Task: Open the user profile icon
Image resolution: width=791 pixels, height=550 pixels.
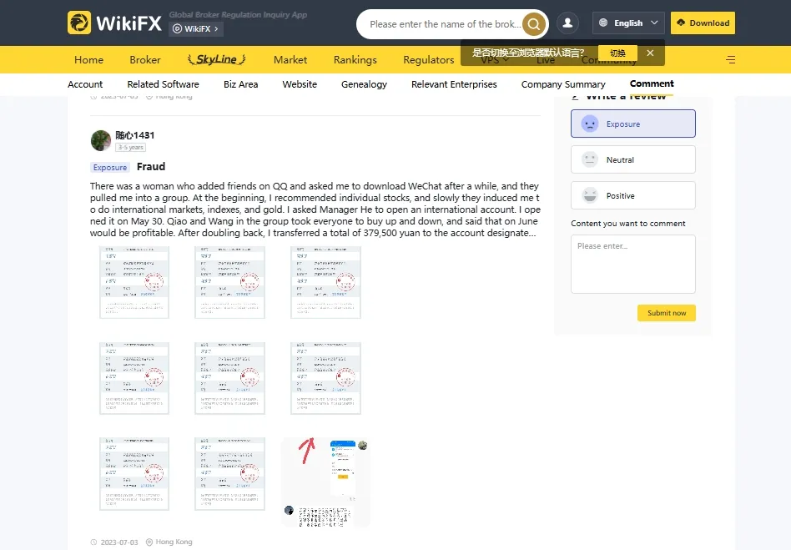Action: [567, 23]
